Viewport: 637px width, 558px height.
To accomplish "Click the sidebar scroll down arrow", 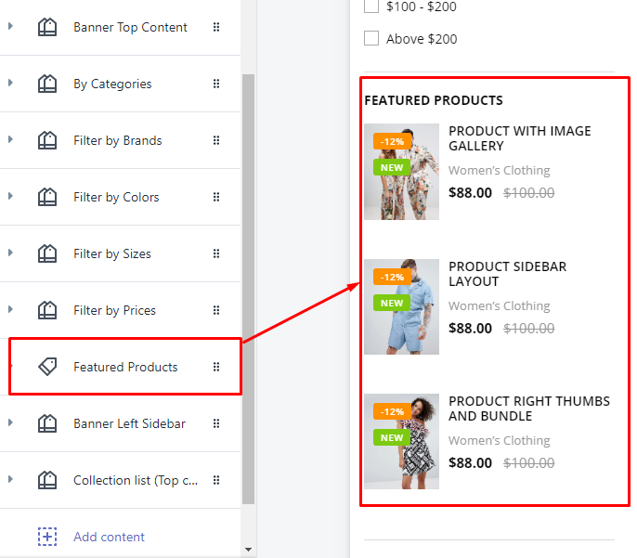I will 248,550.
